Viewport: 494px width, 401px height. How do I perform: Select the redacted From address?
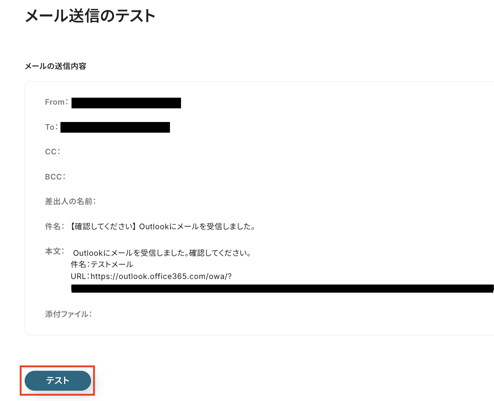[126, 103]
